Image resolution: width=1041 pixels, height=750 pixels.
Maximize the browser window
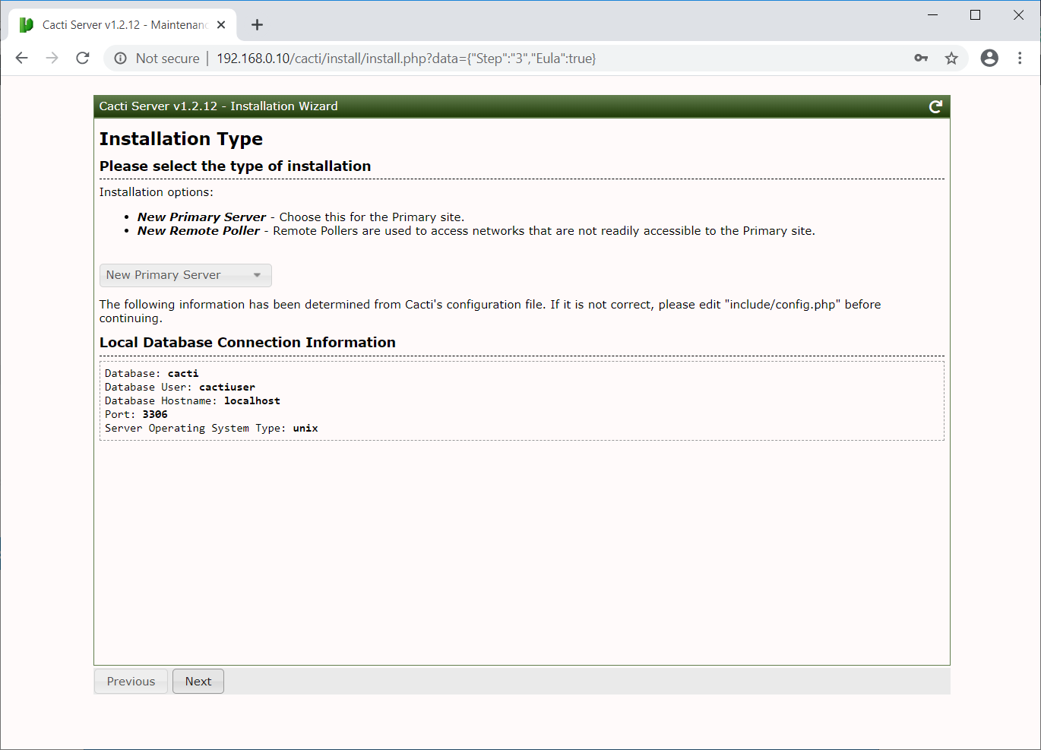click(976, 15)
